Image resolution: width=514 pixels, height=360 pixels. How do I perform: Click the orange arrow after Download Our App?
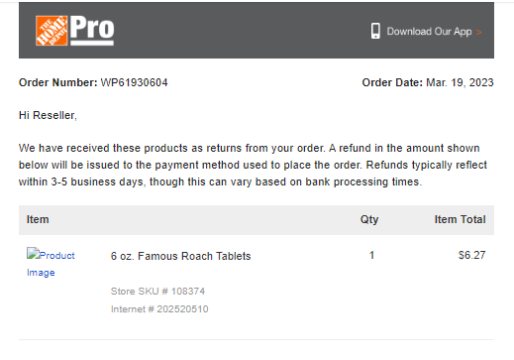[x=479, y=32]
